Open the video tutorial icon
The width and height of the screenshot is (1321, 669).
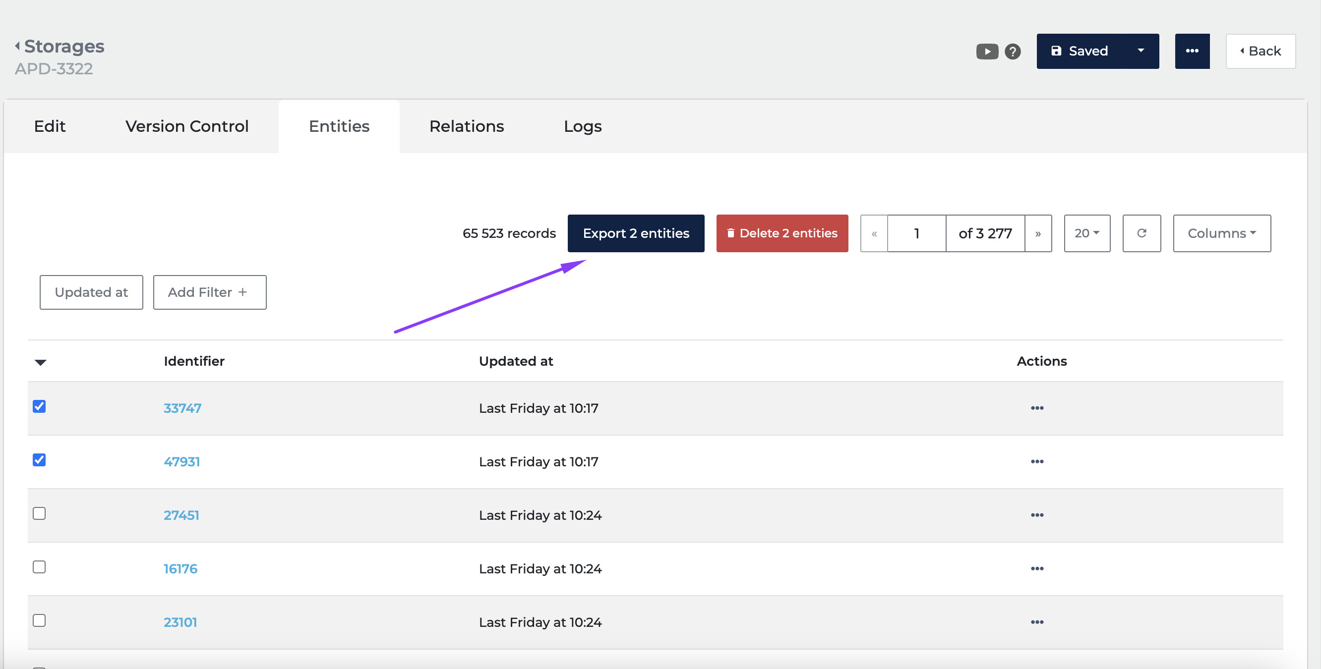click(x=987, y=51)
